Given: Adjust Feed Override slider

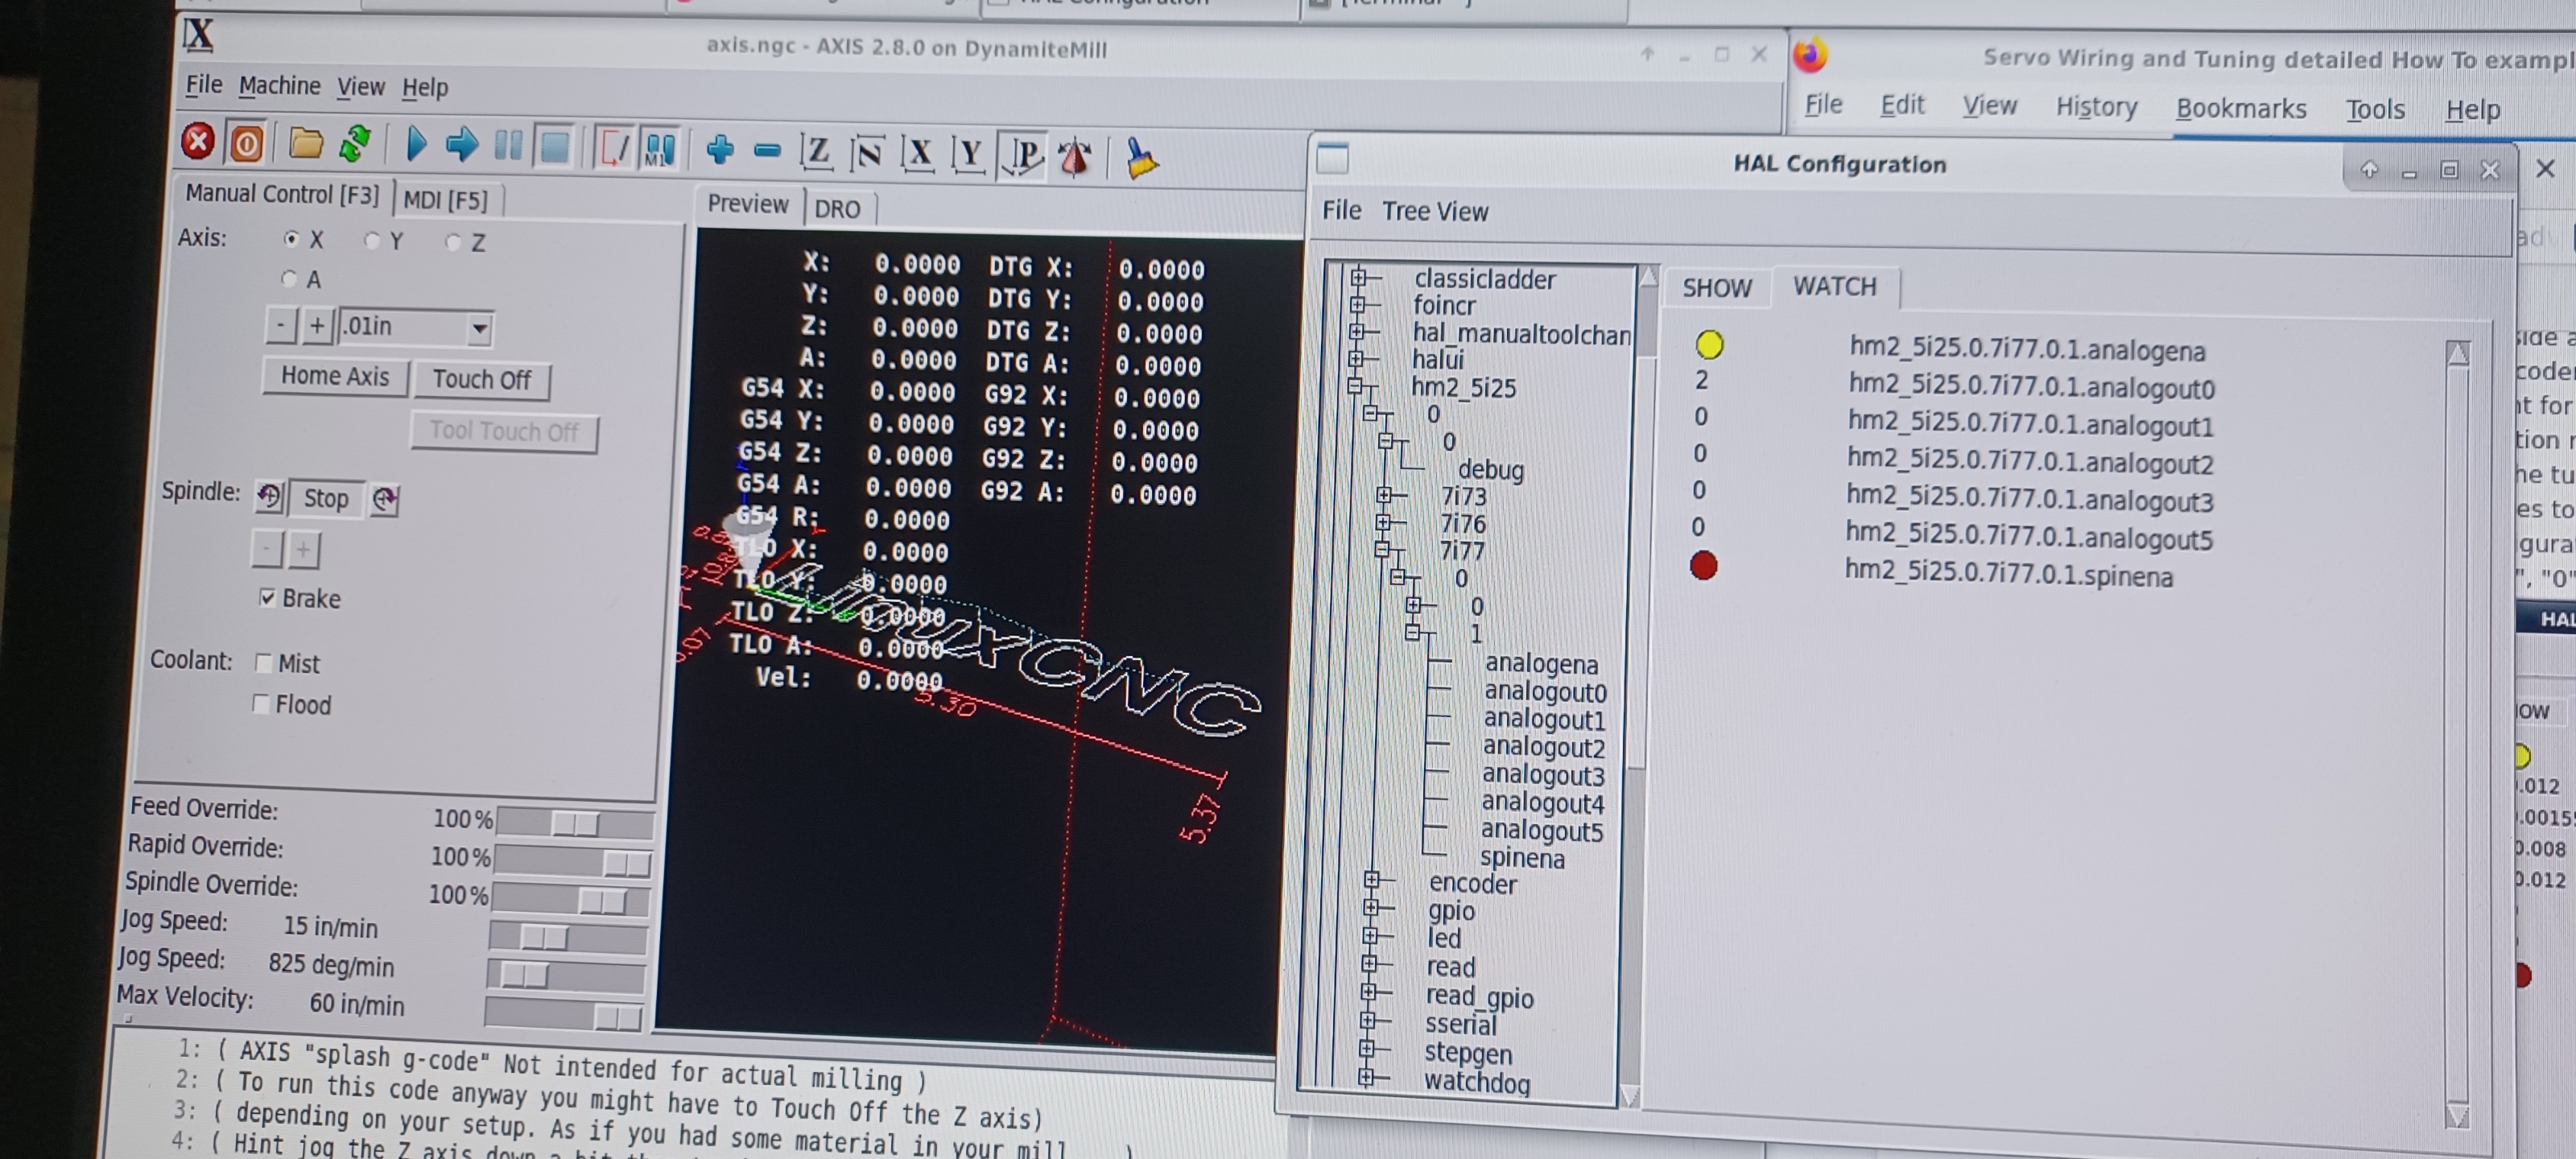Looking at the screenshot, I should point(575,823).
